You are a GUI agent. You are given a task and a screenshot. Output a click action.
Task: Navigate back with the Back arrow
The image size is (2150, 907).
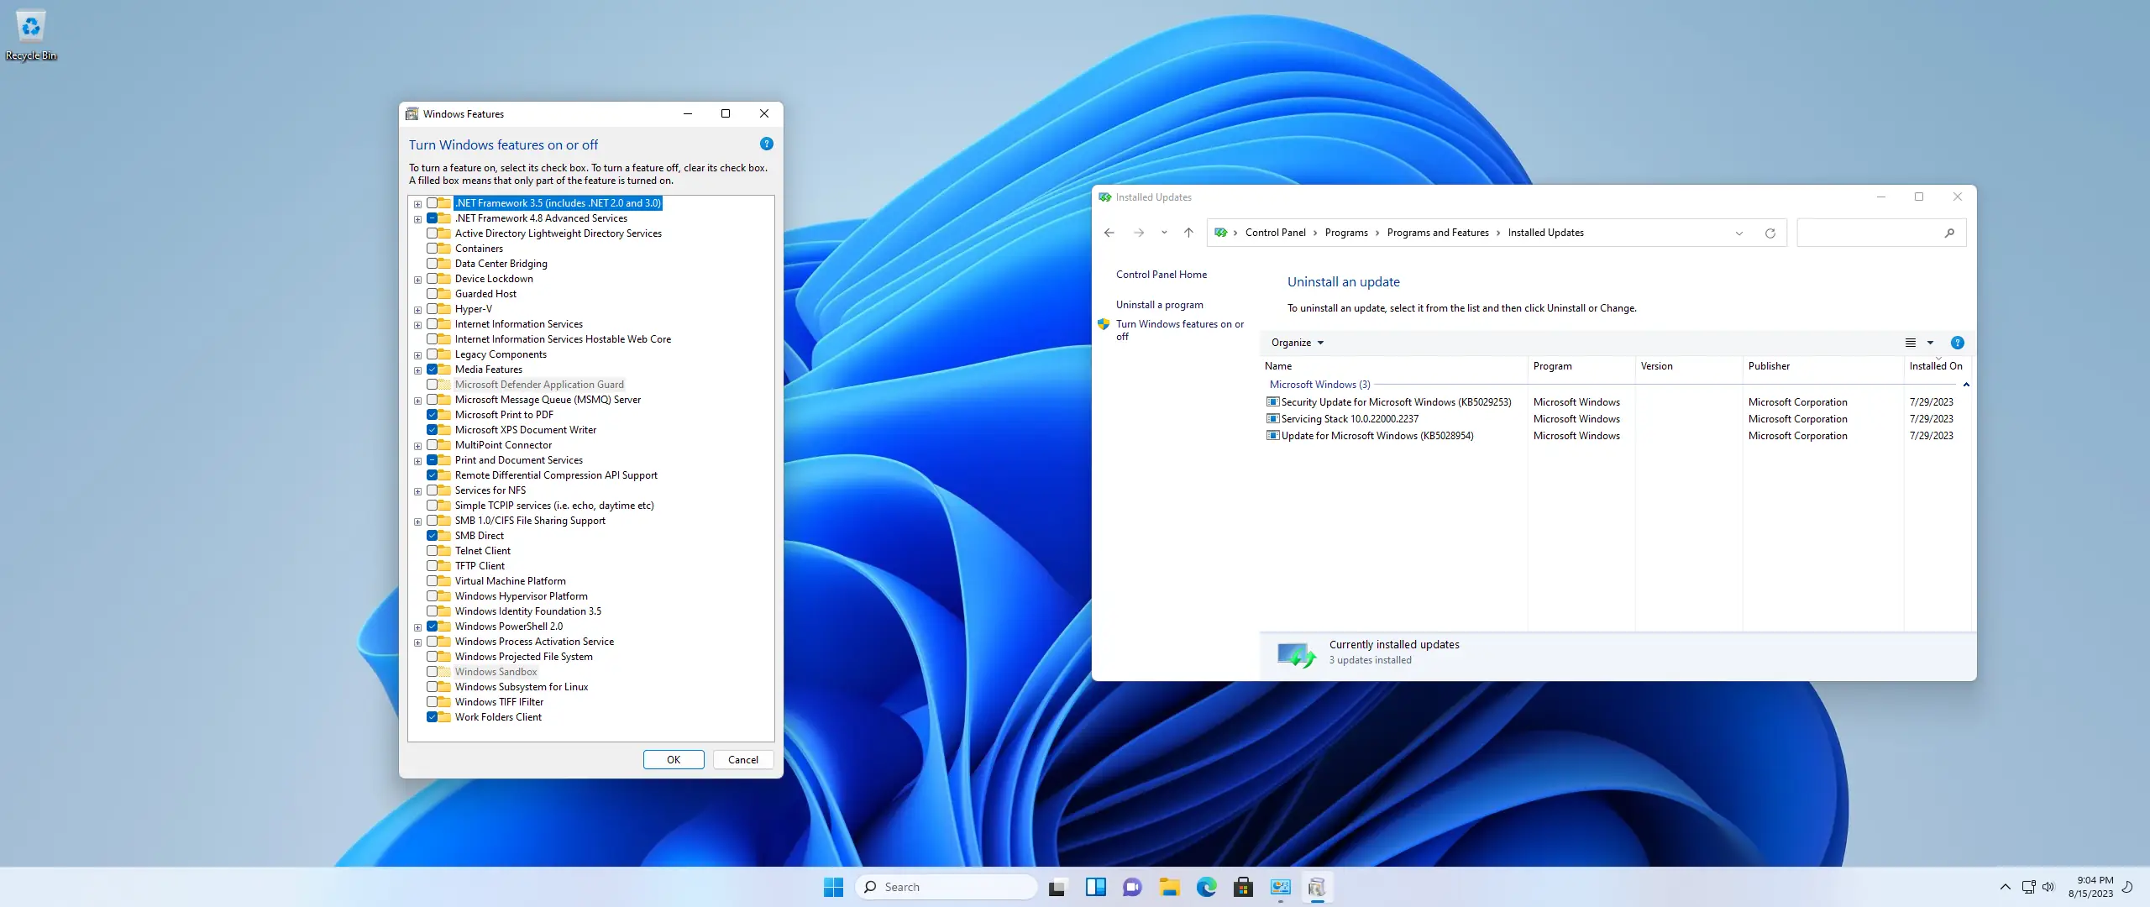1109,233
